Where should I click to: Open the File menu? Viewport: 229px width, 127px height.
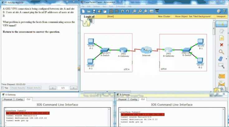[83, 7]
